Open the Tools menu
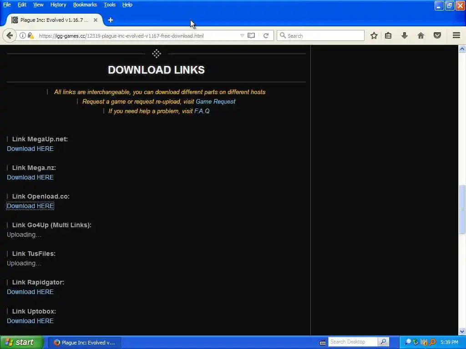Image resolution: width=466 pixels, height=349 pixels. click(110, 5)
